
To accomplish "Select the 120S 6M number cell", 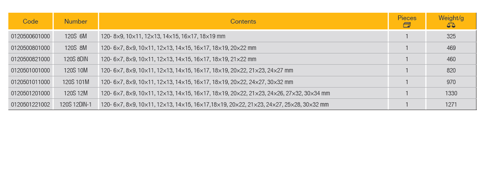I will click(76, 37).
